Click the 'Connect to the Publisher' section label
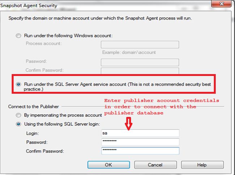 pos(34,107)
